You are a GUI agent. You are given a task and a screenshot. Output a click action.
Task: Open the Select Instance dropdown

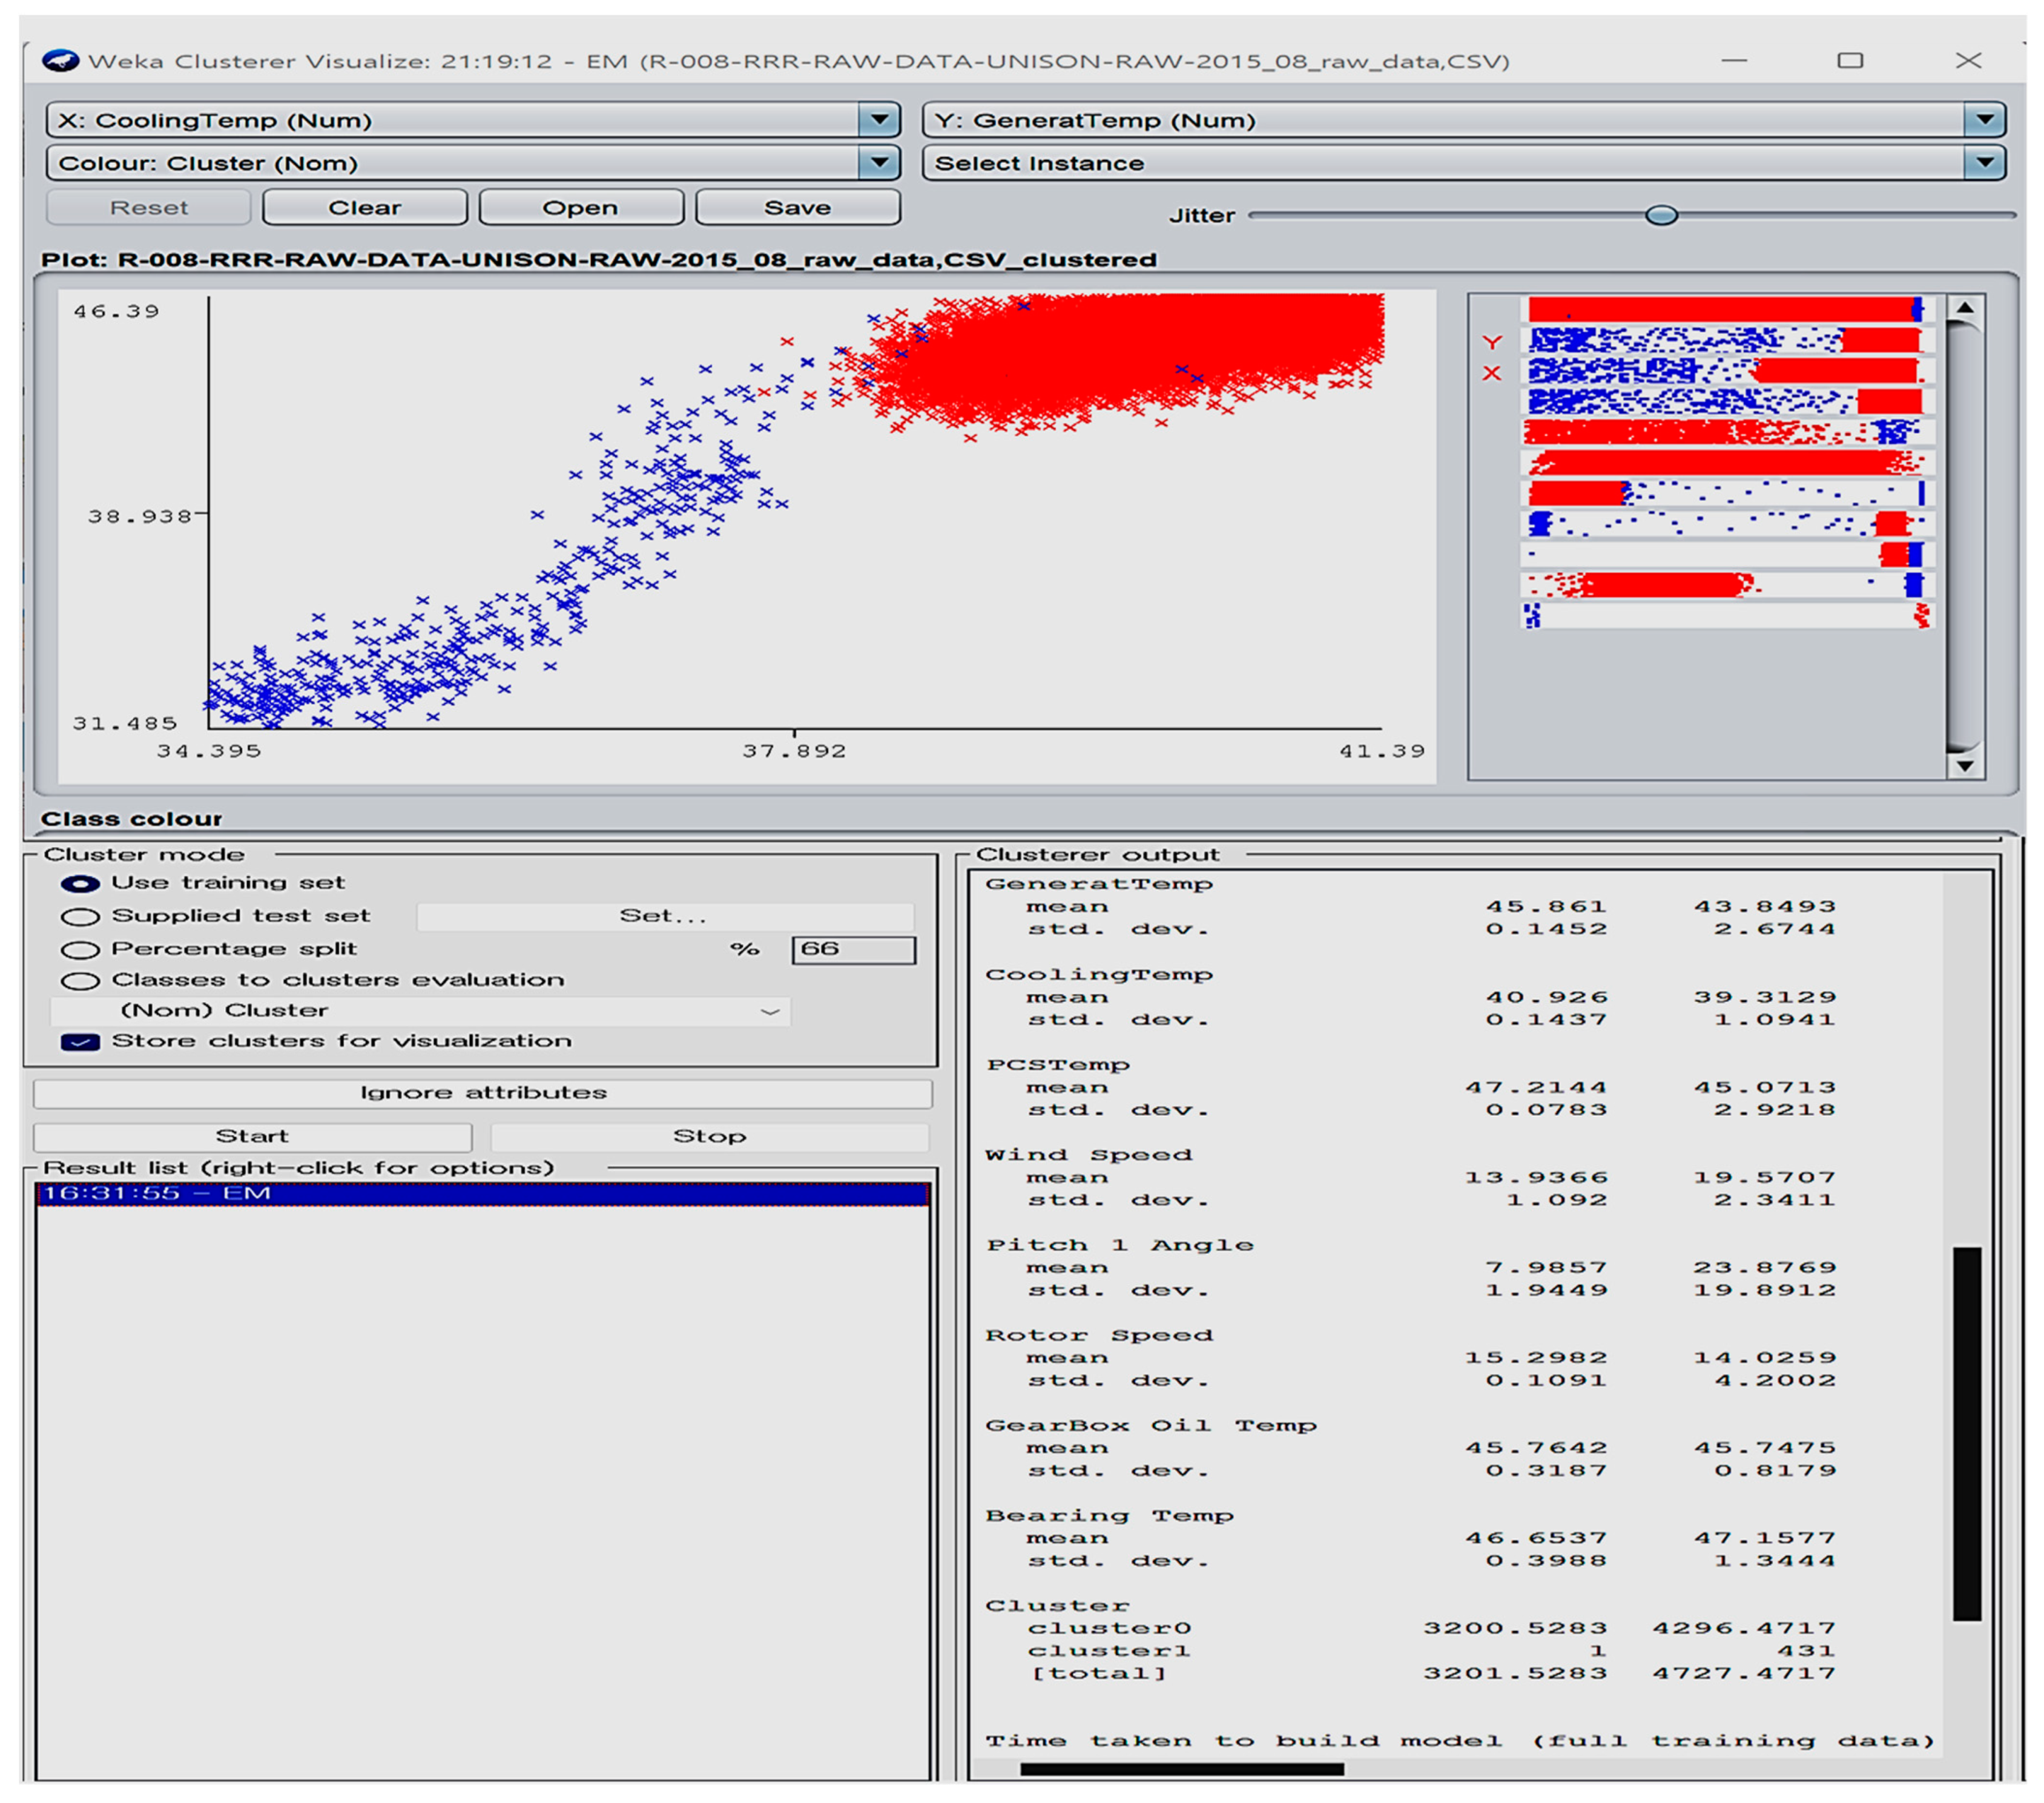pos(1984,163)
